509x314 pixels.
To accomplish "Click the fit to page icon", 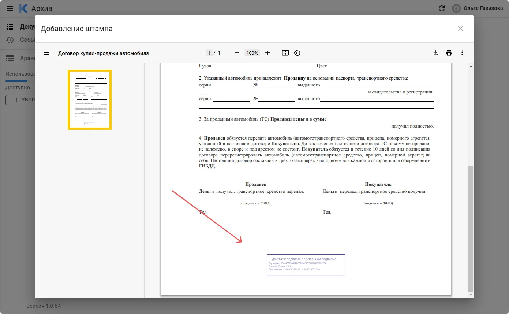I will tap(285, 53).
